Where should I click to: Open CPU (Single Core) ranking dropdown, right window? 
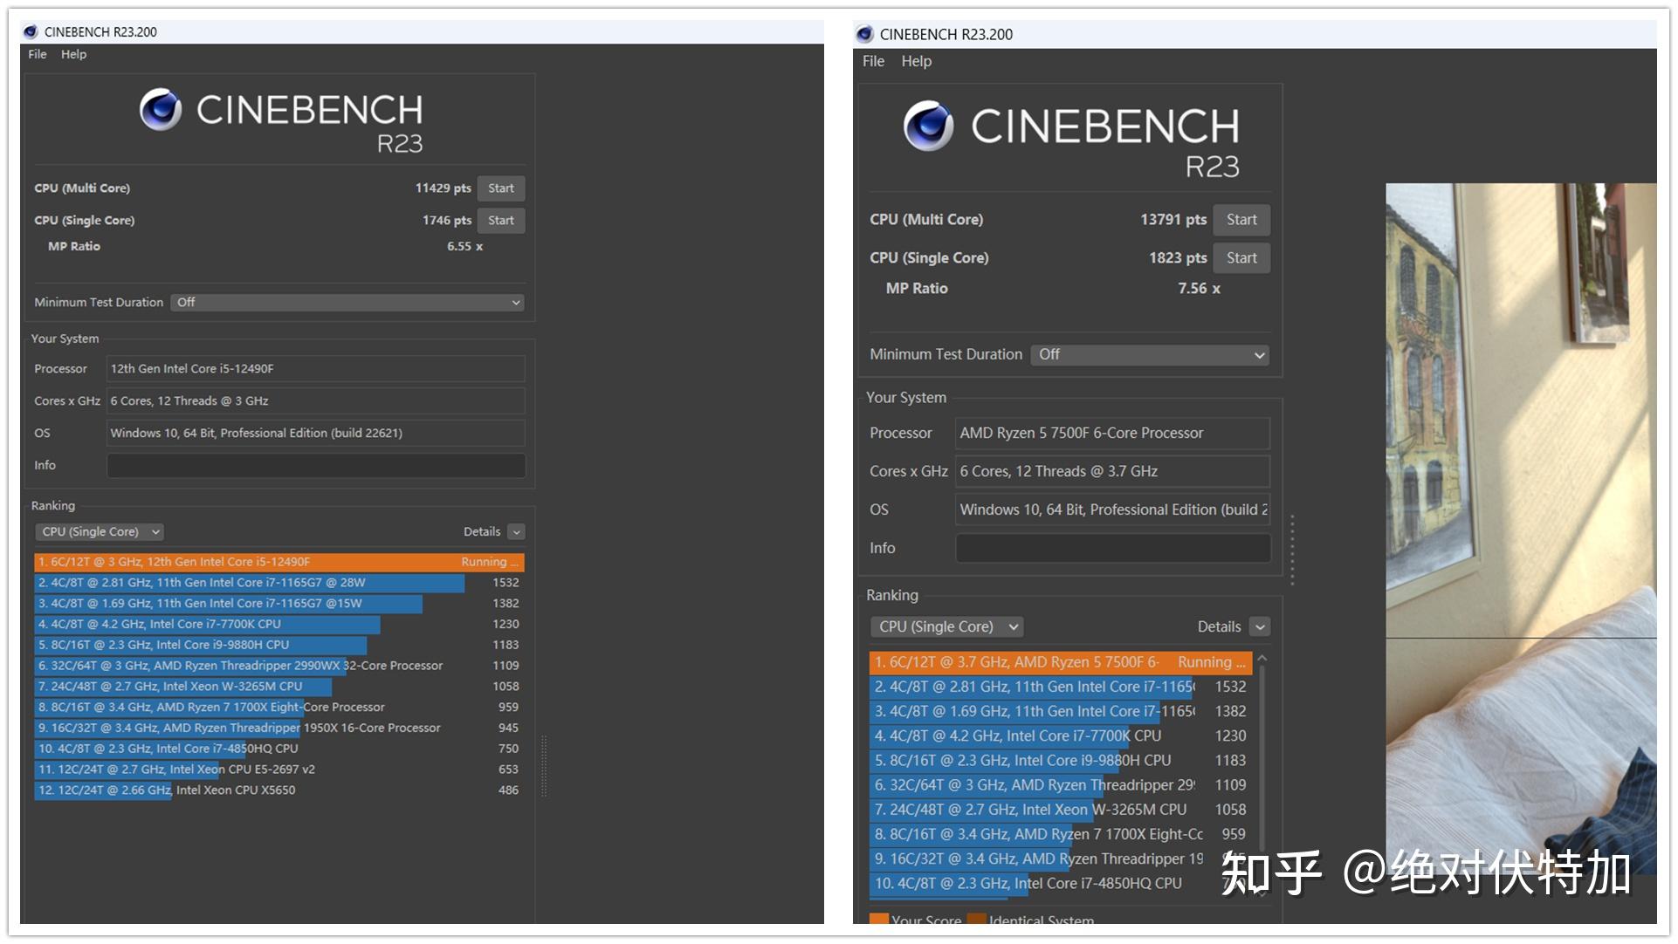pyautogui.click(x=946, y=626)
